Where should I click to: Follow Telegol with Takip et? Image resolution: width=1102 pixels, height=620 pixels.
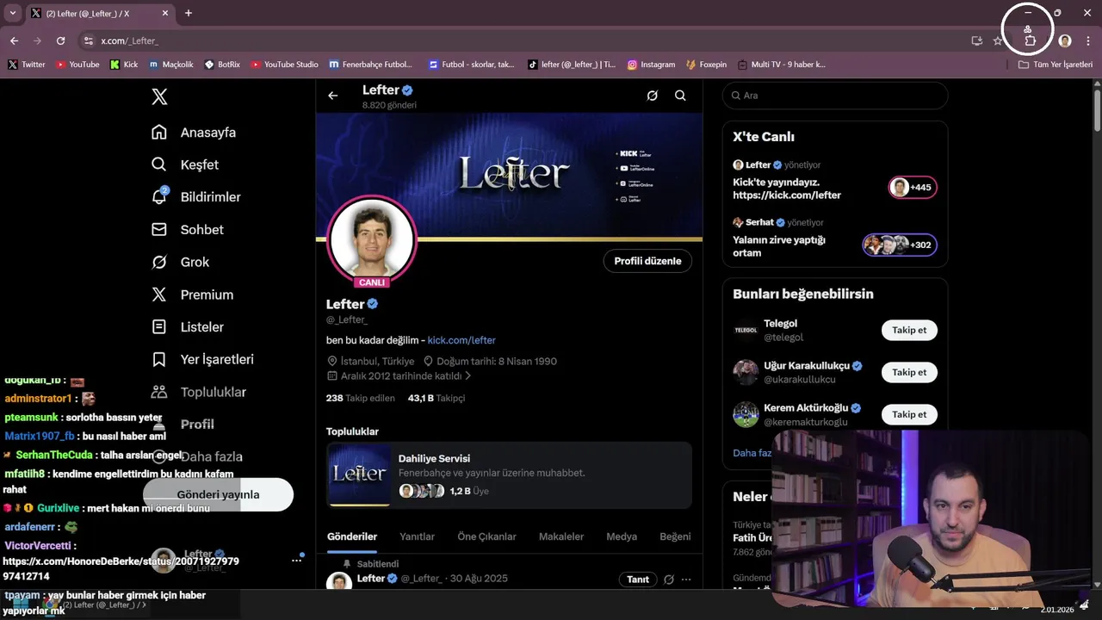tap(909, 330)
